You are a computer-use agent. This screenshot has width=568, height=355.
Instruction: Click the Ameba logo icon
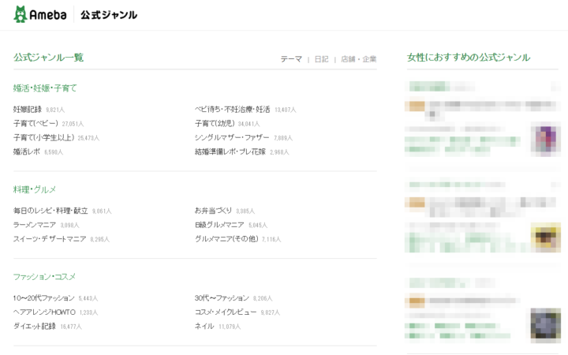(21, 14)
